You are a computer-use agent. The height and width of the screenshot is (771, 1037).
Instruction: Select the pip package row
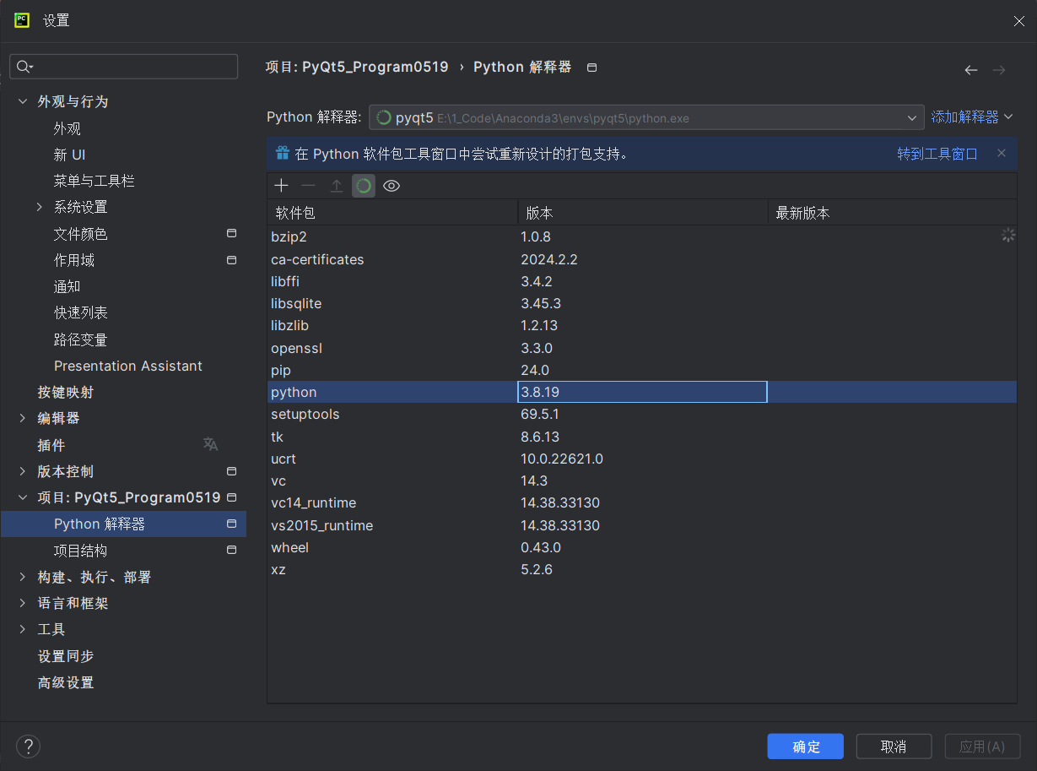pos(642,370)
